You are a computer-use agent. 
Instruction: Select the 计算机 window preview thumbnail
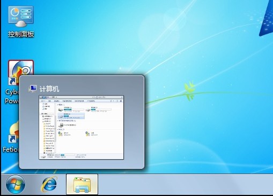82,127
